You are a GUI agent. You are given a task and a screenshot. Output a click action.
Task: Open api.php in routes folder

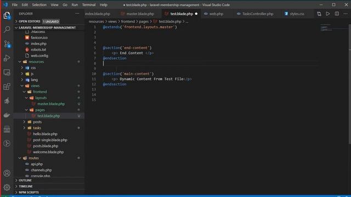pyautogui.click(x=37, y=164)
